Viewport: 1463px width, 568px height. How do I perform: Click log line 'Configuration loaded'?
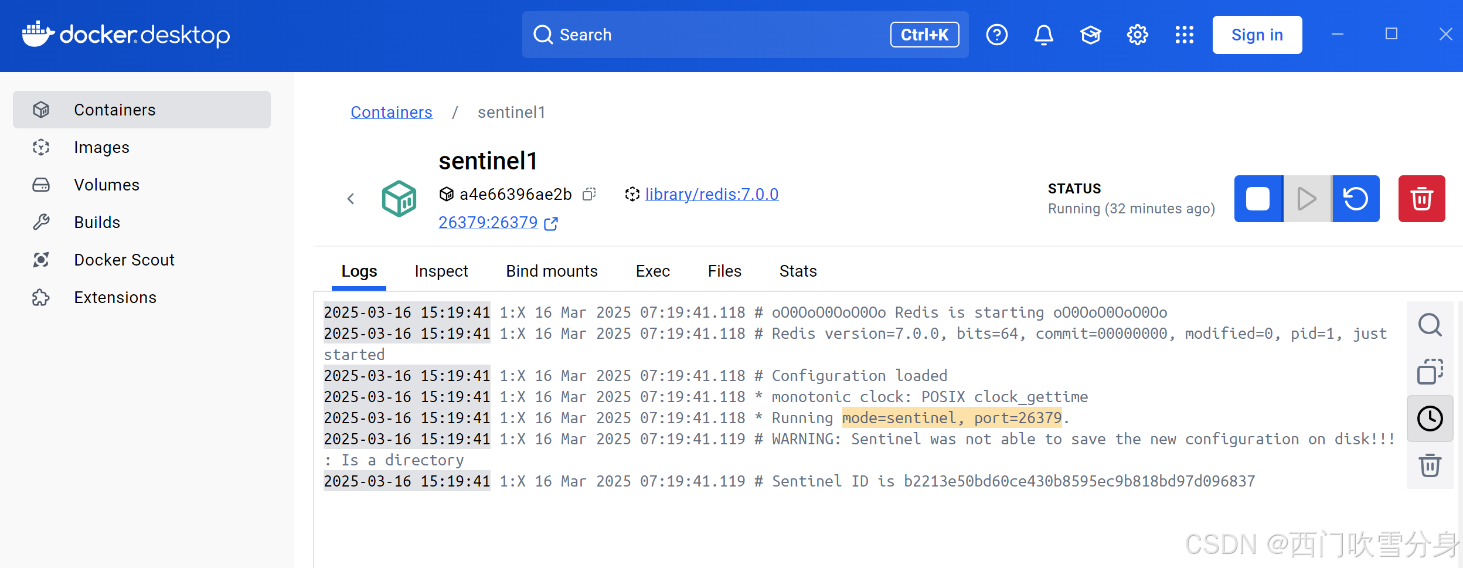click(635, 376)
